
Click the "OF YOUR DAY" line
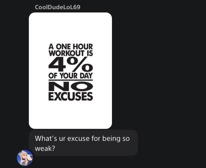pyautogui.click(x=71, y=76)
